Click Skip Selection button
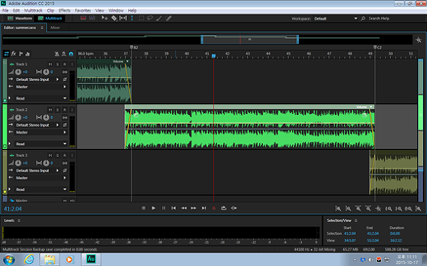 (234, 208)
